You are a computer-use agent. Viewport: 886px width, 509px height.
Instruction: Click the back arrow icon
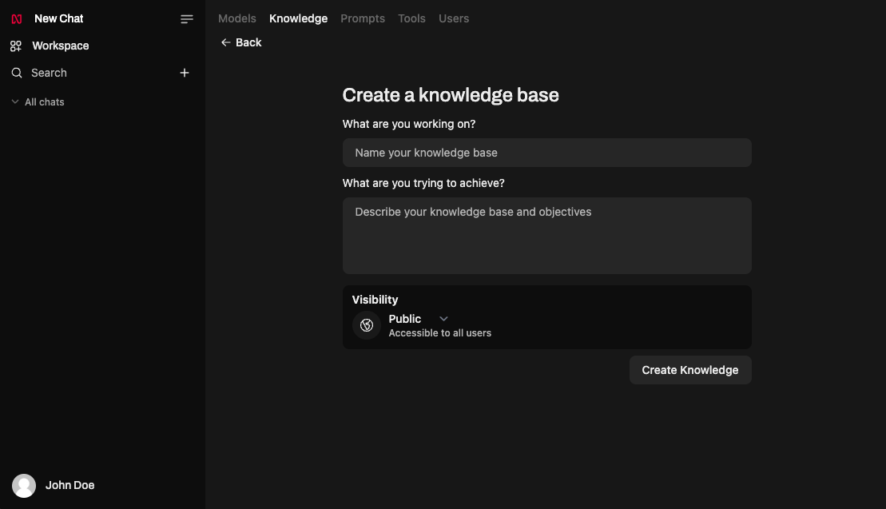[x=226, y=42]
